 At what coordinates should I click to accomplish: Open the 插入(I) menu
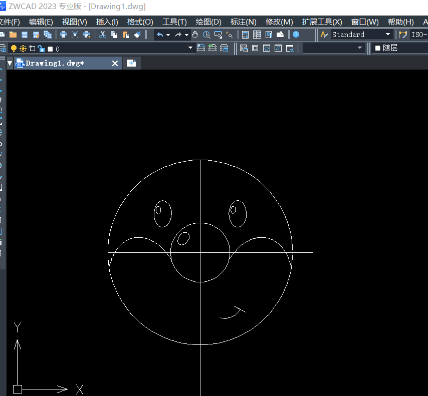click(x=107, y=22)
